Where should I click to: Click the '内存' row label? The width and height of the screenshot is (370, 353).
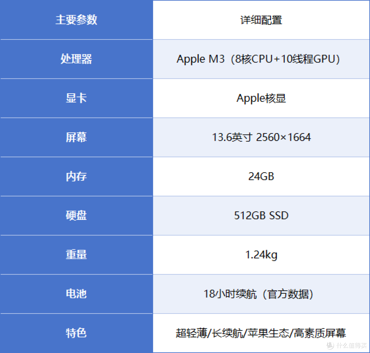(76, 176)
